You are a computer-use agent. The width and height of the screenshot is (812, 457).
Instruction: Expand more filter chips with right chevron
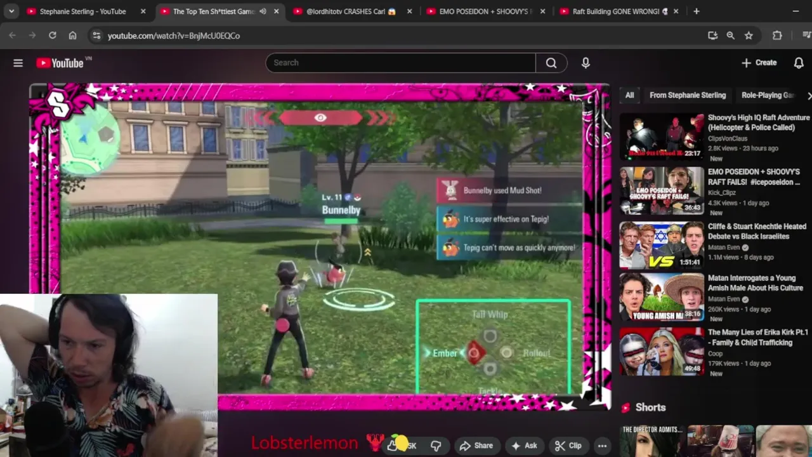tap(809, 95)
